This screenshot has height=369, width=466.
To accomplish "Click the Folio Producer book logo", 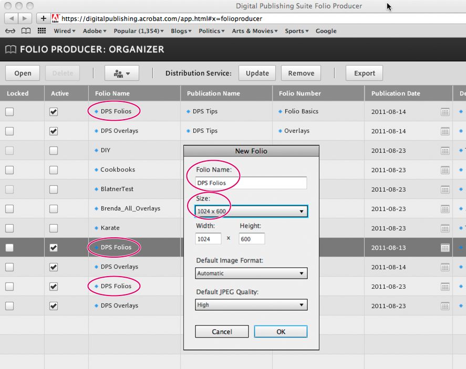I will 11,49.
